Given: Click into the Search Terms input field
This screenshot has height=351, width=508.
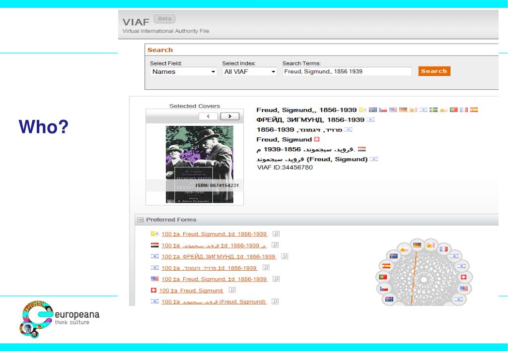Looking at the screenshot, I should 347,71.
